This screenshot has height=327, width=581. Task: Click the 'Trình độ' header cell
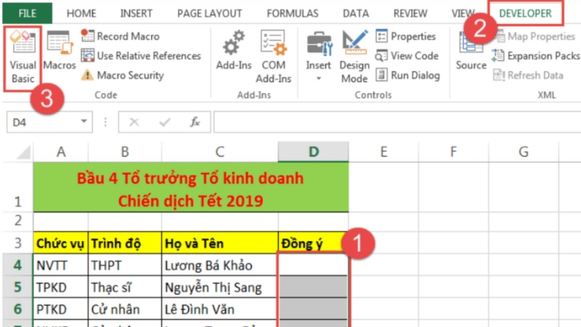click(125, 243)
